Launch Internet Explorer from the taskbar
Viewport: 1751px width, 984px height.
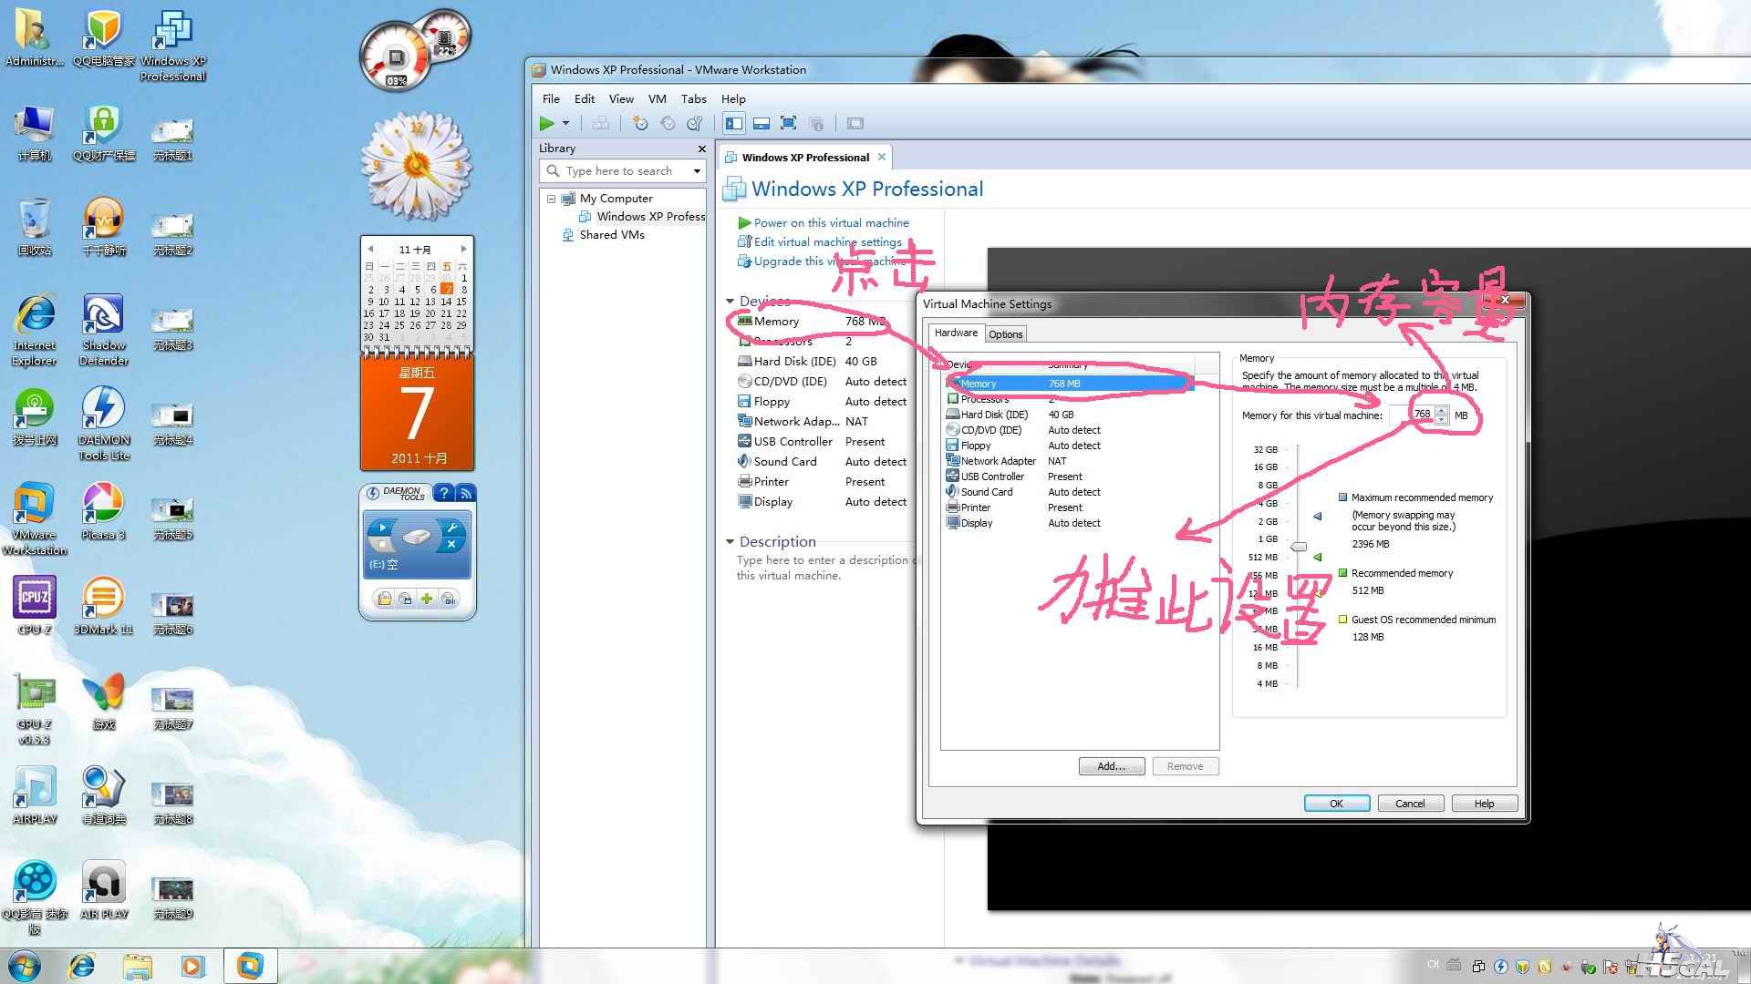click(82, 965)
